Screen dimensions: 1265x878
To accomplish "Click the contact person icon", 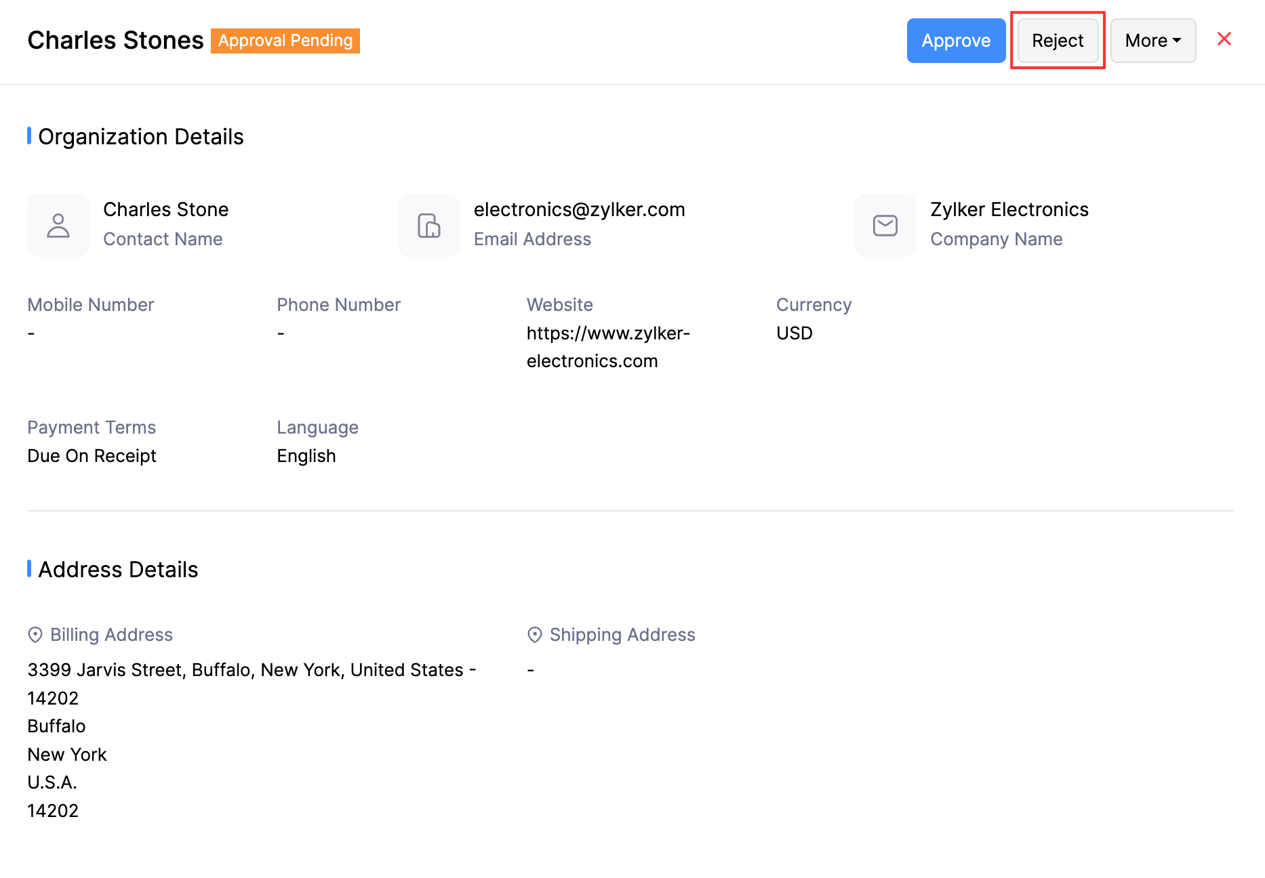I will coord(58,226).
